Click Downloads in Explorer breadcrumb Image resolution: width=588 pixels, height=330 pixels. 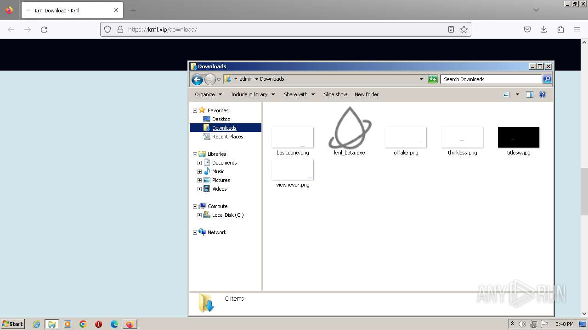[x=272, y=79]
